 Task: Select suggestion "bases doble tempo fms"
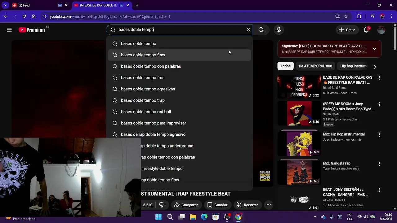click(180, 78)
